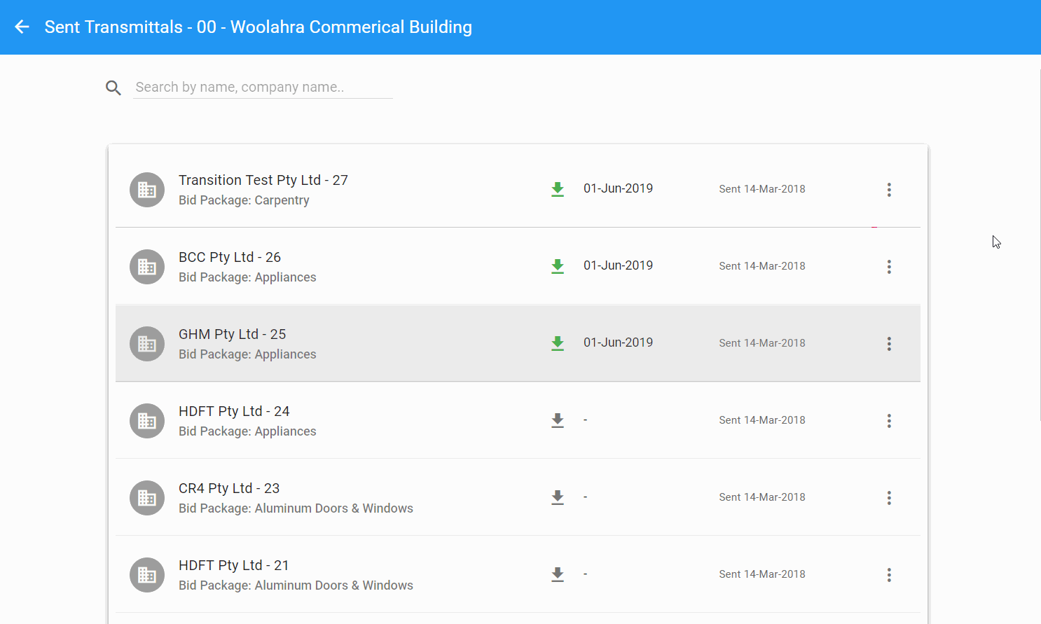Focus the search by name field

point(263,88)
